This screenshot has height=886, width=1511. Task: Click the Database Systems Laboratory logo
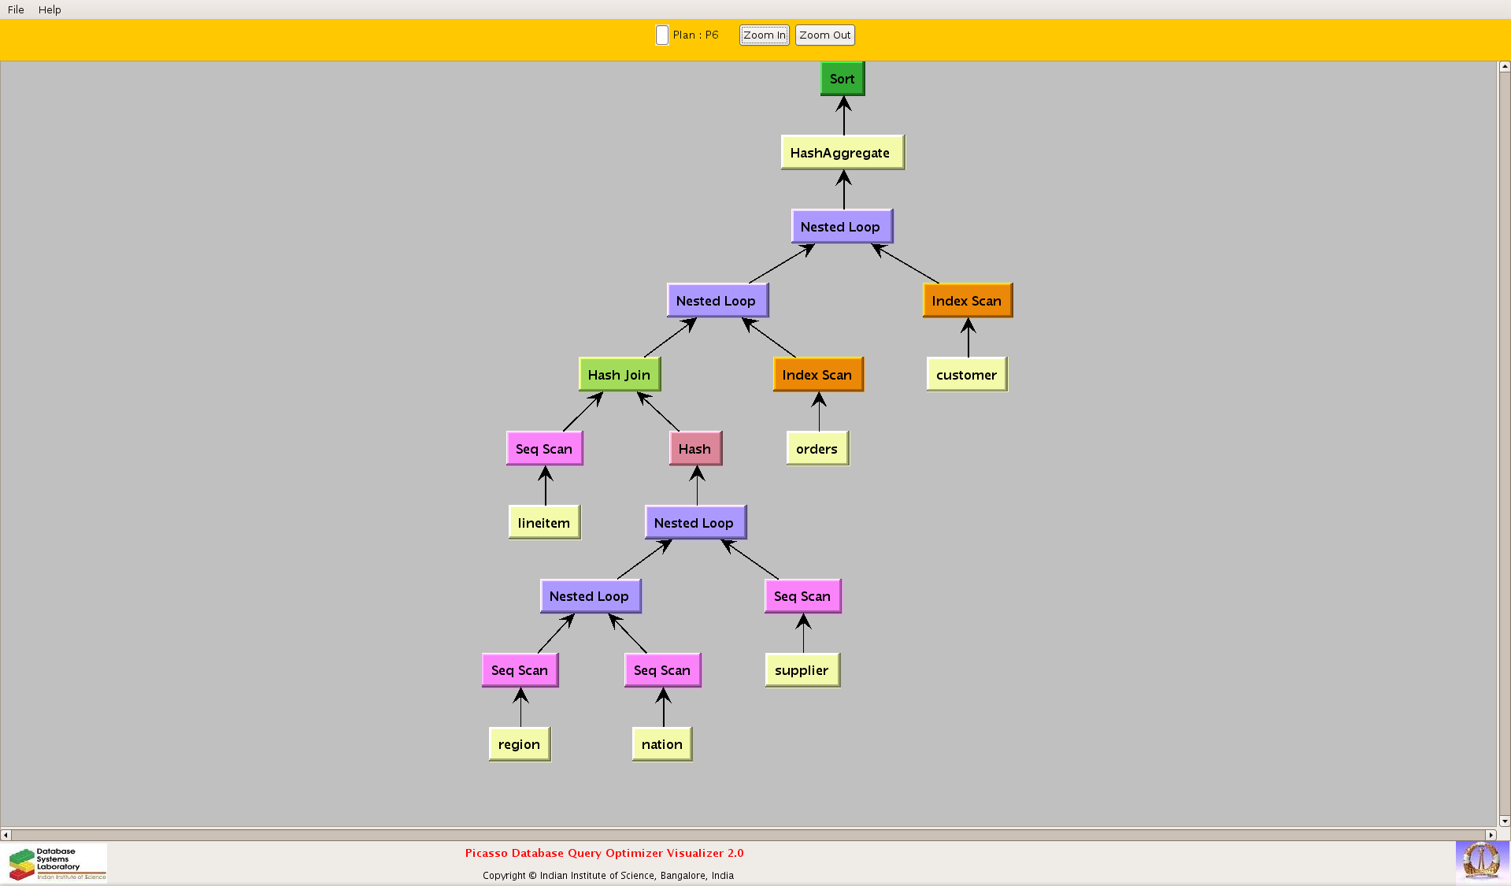tap(57, 863)
